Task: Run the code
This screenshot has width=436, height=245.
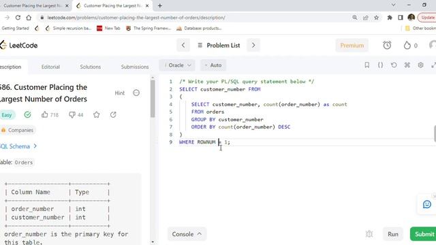Action: click(x=393, y=234)
